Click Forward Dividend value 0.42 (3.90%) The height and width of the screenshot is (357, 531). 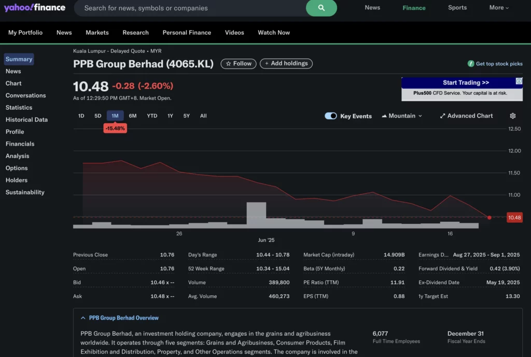pos(505,269)
